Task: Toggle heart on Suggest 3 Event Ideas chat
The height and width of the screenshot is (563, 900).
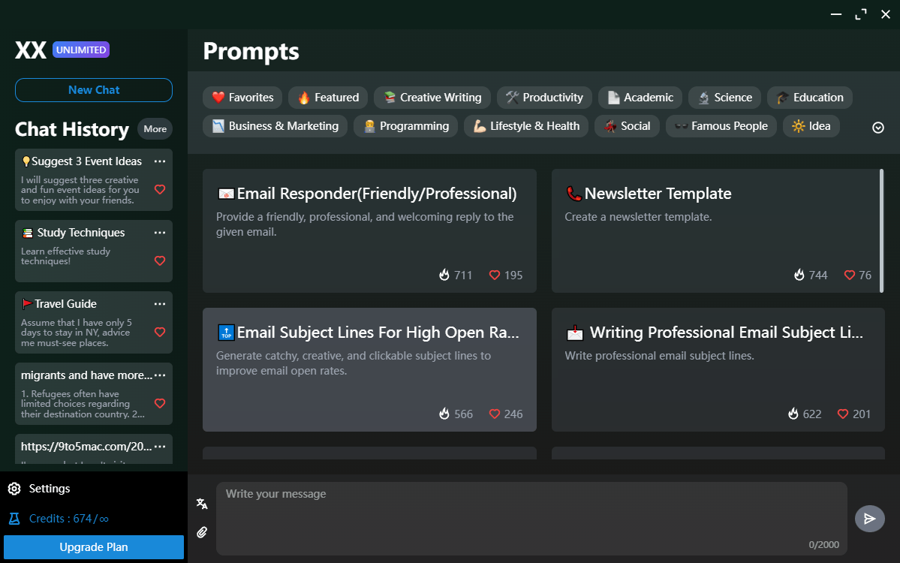Action: (160, 190)
